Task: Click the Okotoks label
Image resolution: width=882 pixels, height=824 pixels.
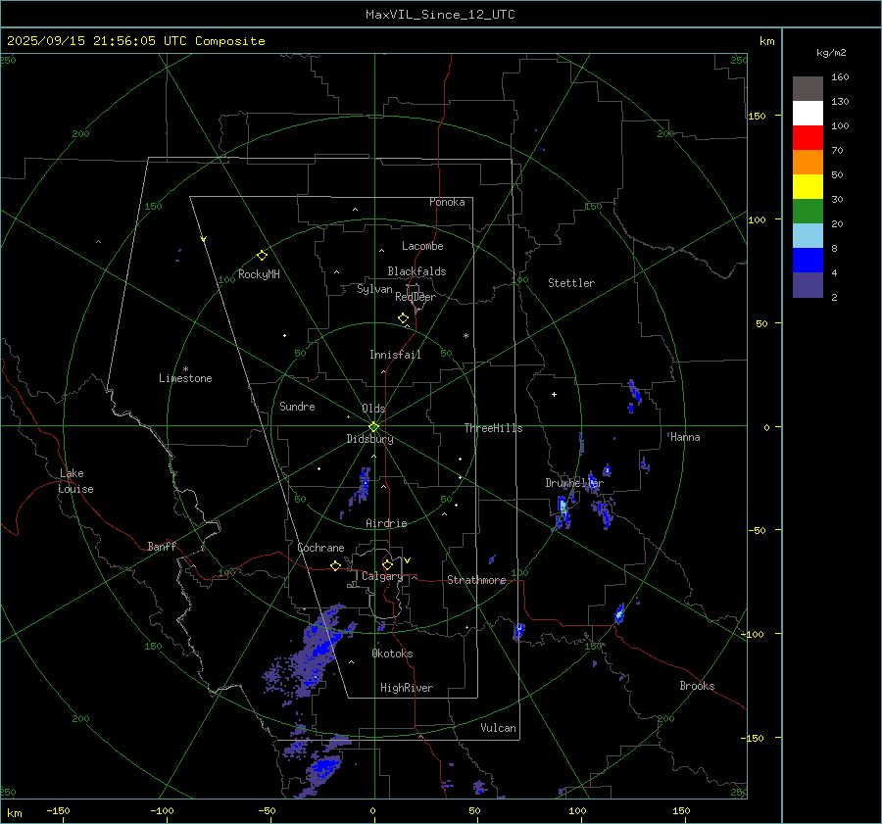Action: (392, 654)
